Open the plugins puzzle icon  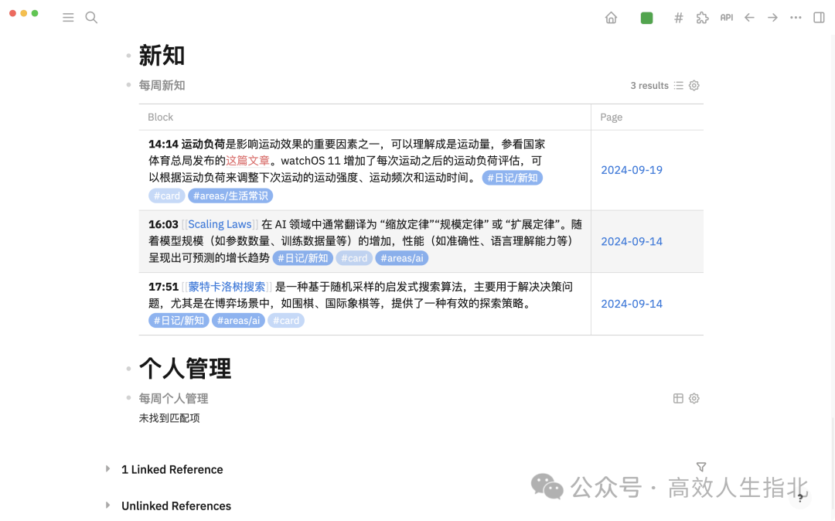pos(702,17)
